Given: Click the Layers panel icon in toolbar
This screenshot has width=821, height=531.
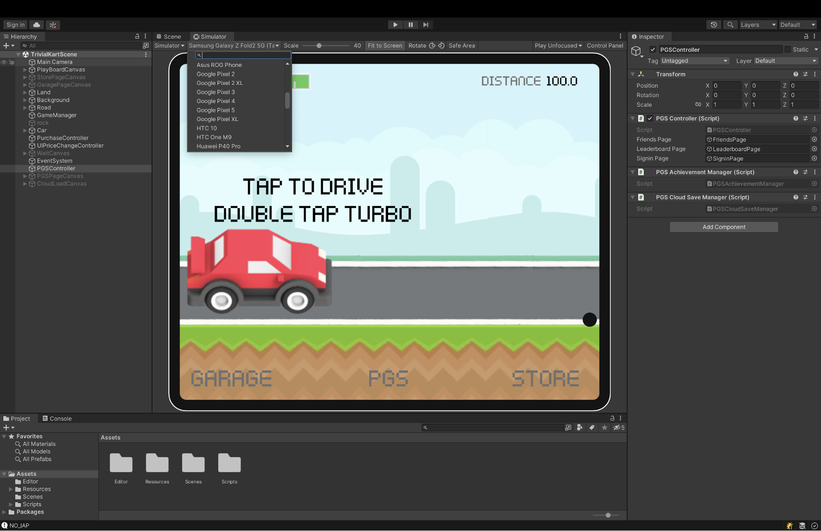Looking at the screenshot, I should [x=756, y=25].
